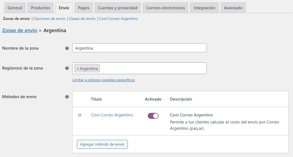Image resolution: width=293 pixels, height=157 pixels.
Task: Click Zonas de envío breadcrumb link
Action: pyautogui.click(x=20, y=31)
